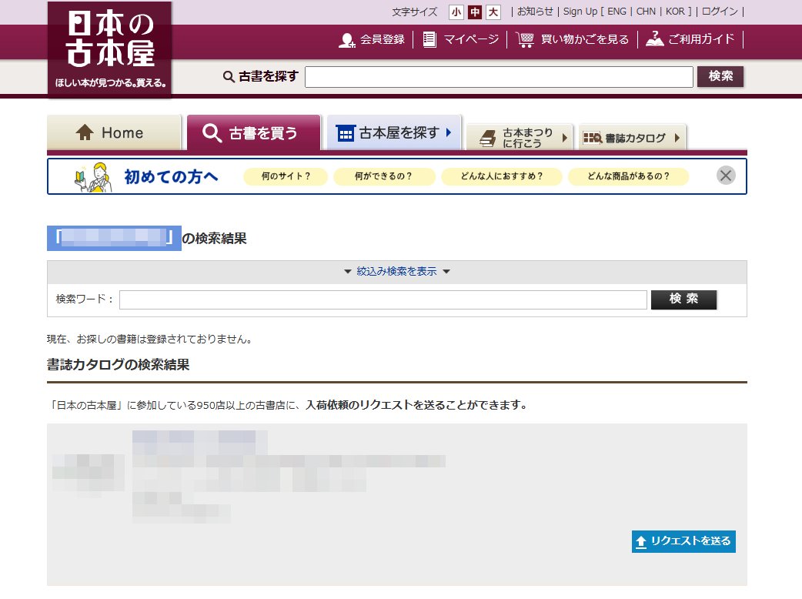Click the top 検索 button
This screenshot has width=802, height=599.
(x=720, y=76)
